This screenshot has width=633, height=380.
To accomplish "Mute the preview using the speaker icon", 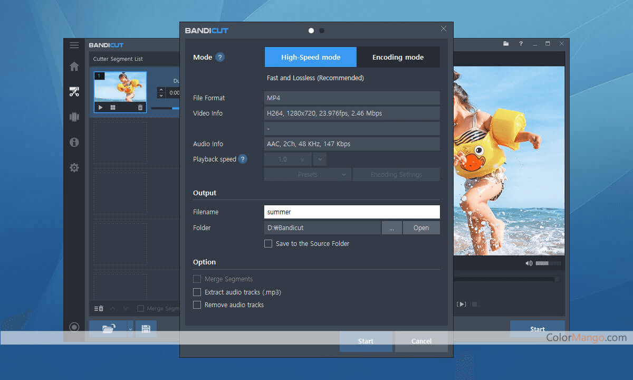I will [529, 263].
